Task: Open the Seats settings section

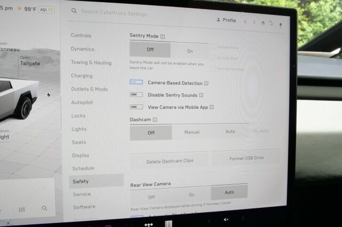Action: 79,142
